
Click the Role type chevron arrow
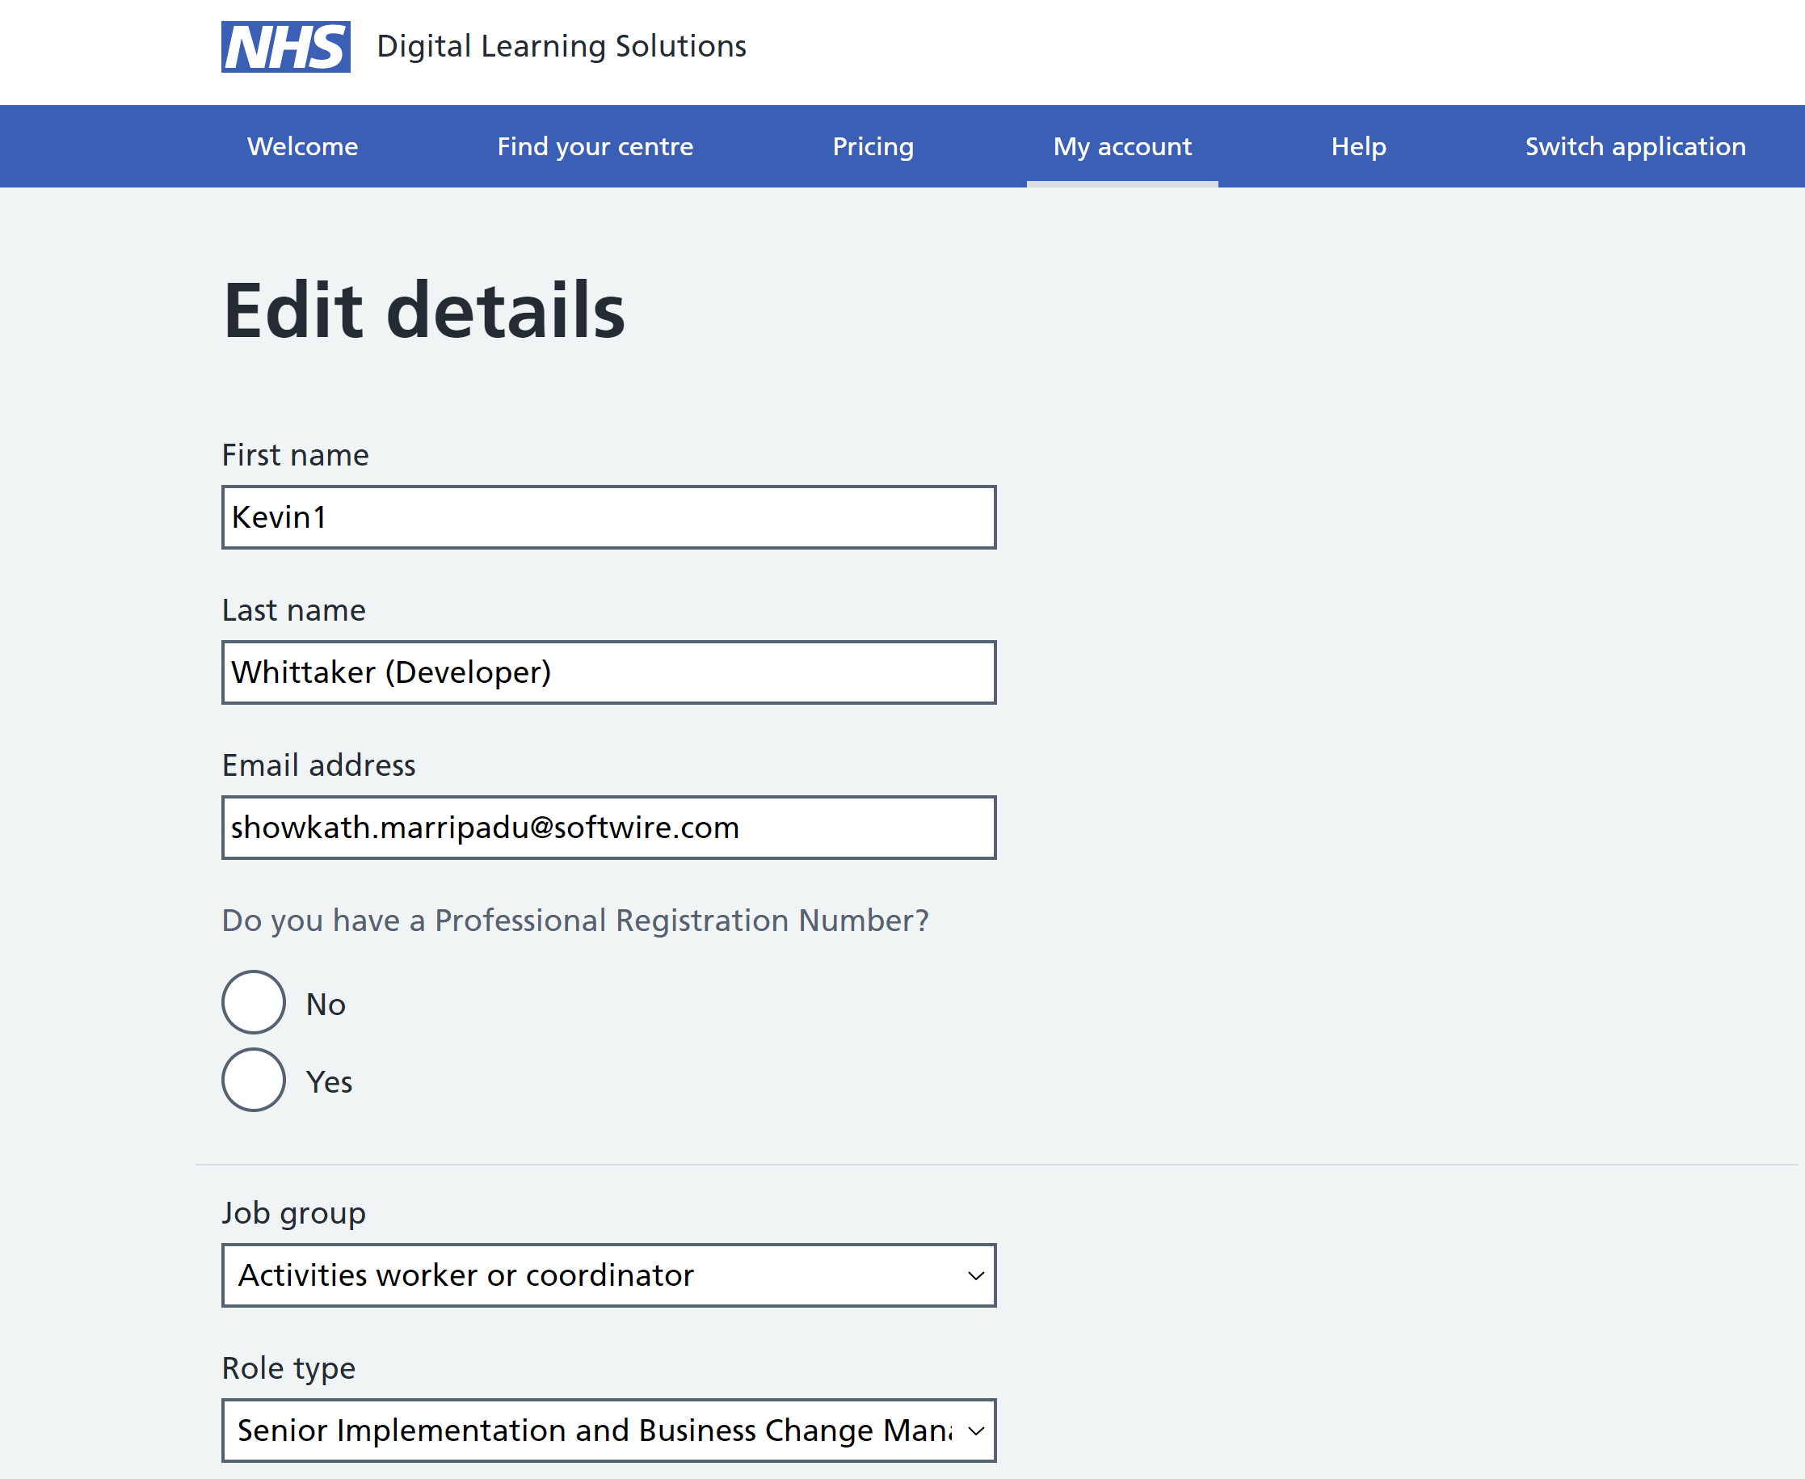pos(975,1431)
